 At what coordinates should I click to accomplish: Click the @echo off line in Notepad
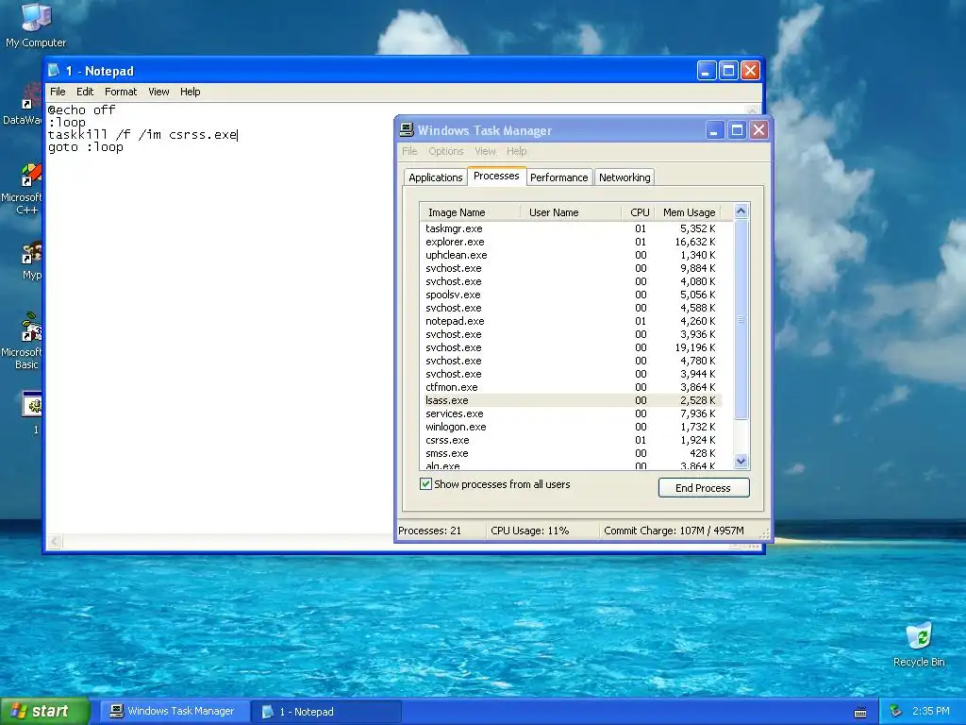[81, 110]
